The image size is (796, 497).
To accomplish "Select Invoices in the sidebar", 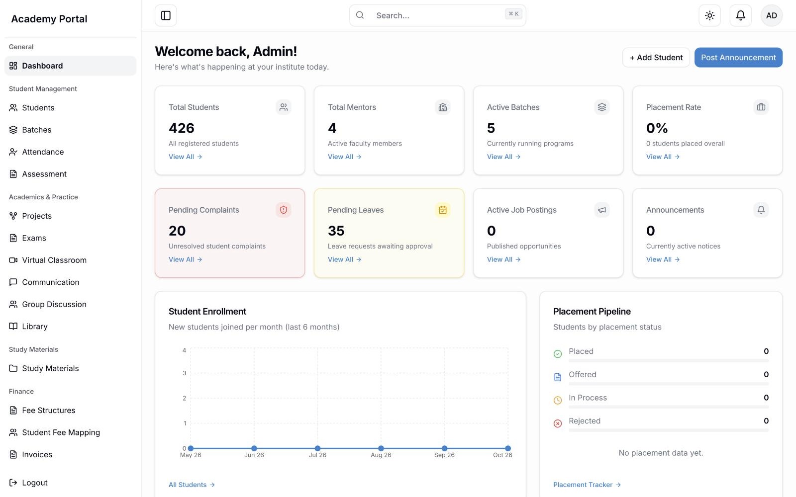I will [70, 455].
